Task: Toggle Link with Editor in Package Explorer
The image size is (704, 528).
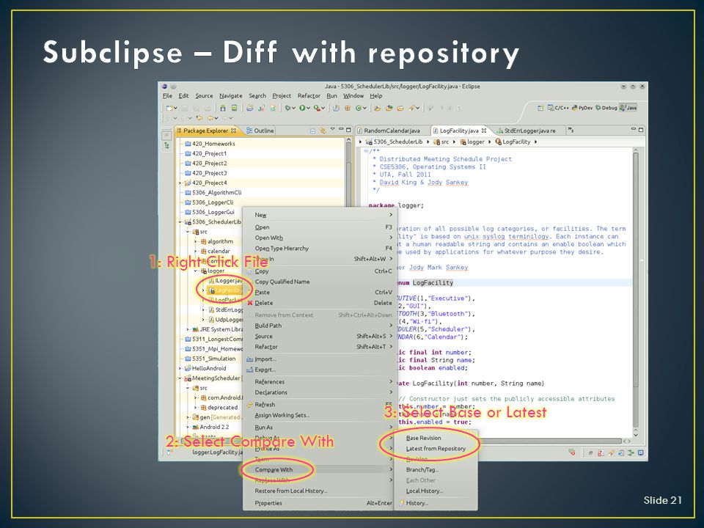Action: (323, 131)
